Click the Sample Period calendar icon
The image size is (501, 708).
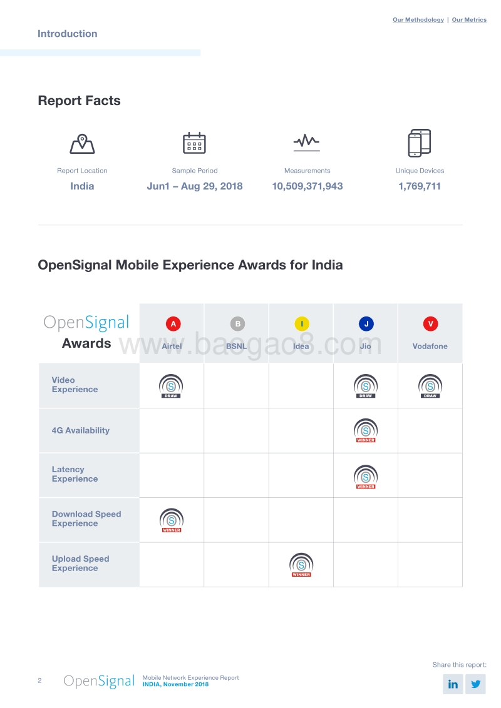pos(194,143)
